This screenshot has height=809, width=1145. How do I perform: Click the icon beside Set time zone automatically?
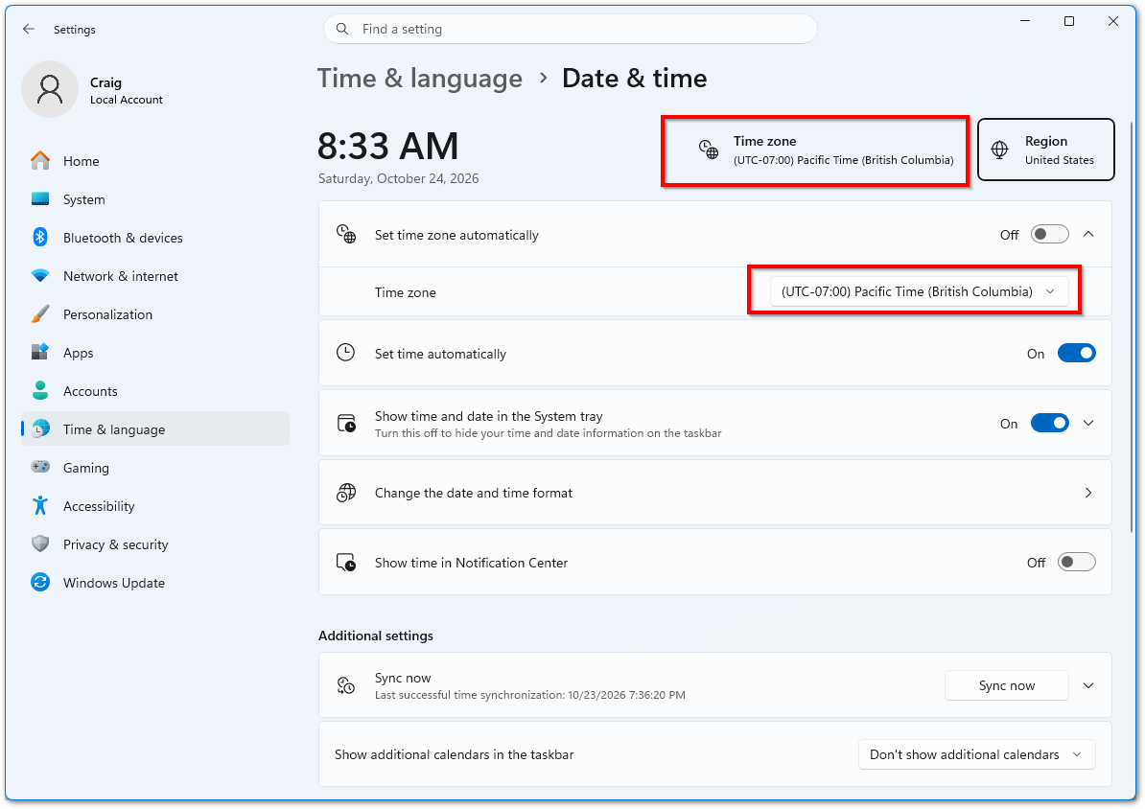tap(346, 235)
